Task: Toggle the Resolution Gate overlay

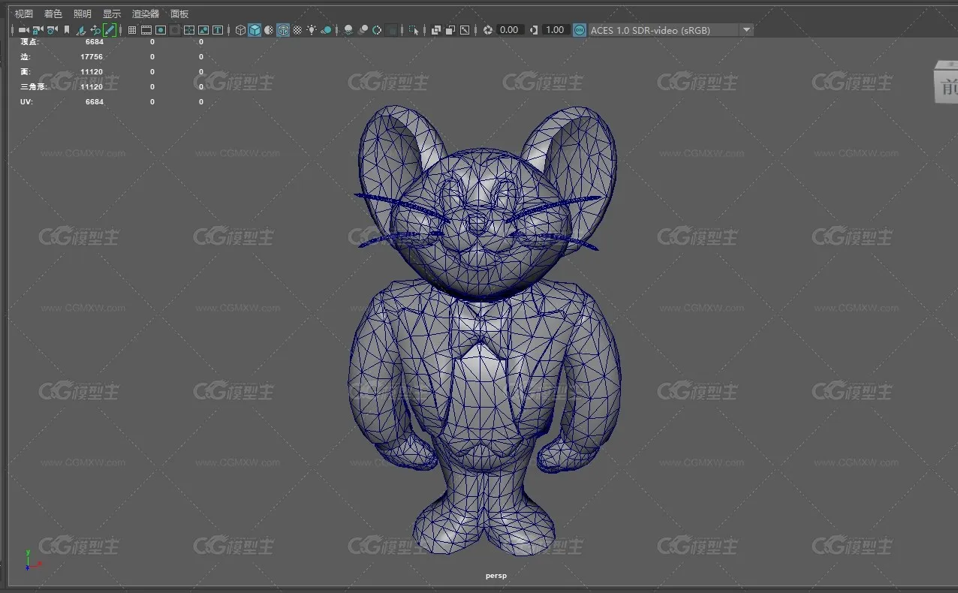Action: point(161,30)
